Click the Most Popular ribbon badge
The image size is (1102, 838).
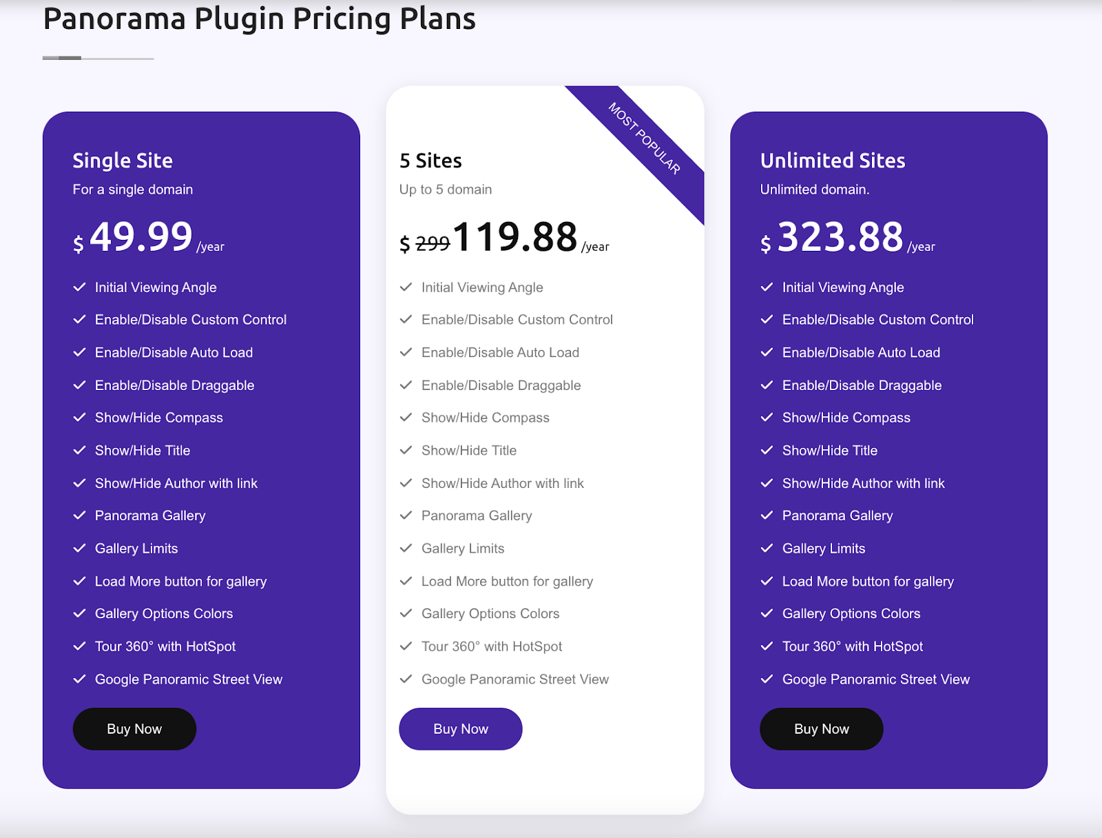[x=644, y=139]
